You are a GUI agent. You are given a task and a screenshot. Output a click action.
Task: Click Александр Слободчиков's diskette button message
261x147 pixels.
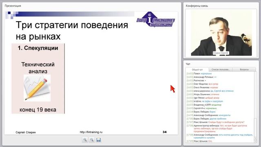pyautogui.click(x=220, y=136)
